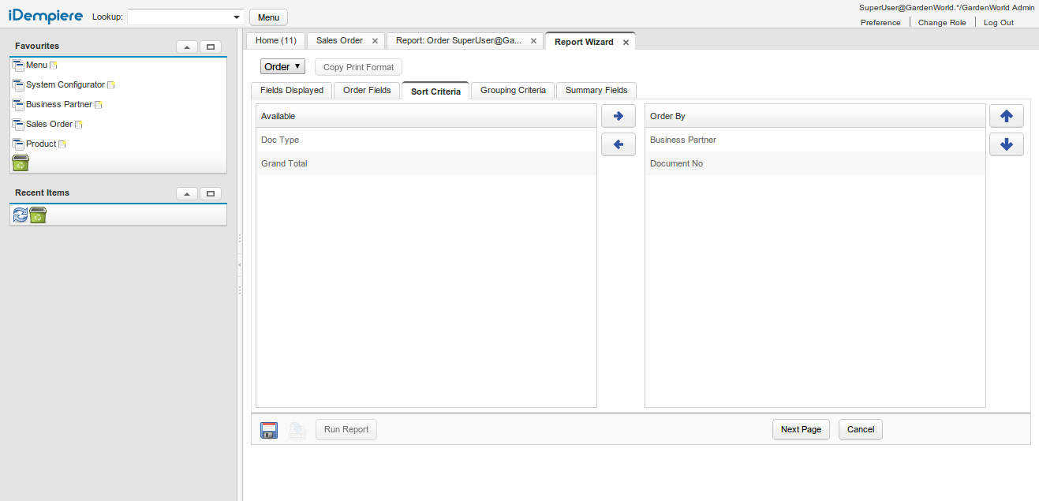Open the Order print format dropdown
Image resolution: width=1039 pixels, height=501 pixels.
[x=282, y=67]
